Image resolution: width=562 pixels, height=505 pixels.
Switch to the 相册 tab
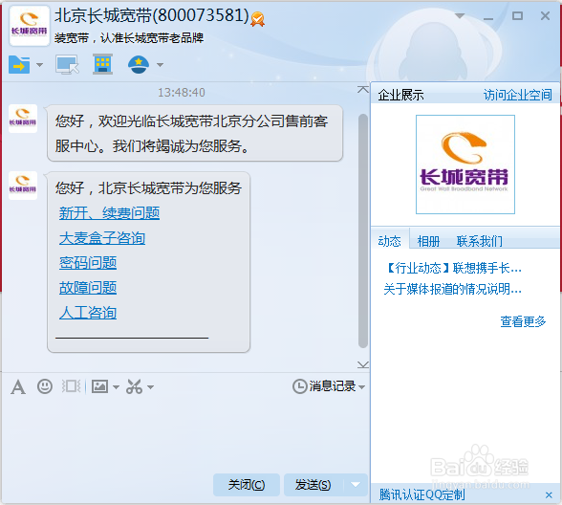click(428, 241)
